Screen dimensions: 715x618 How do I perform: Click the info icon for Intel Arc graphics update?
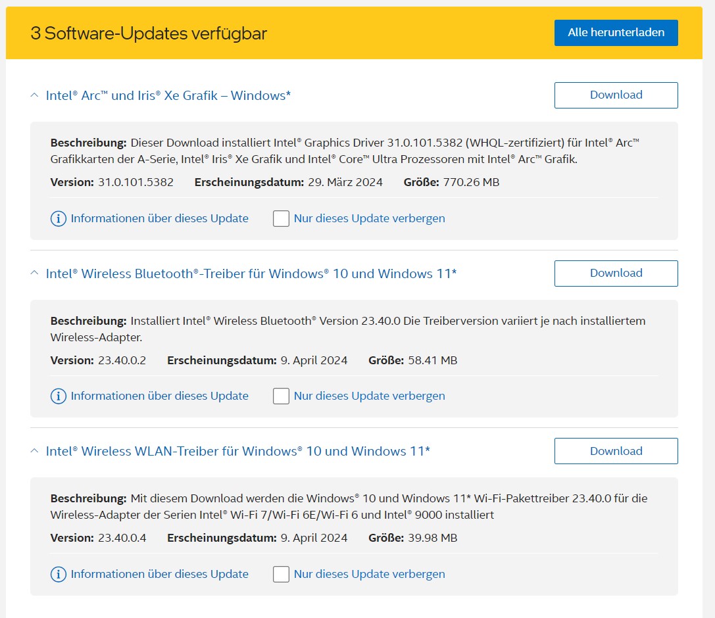59,218
